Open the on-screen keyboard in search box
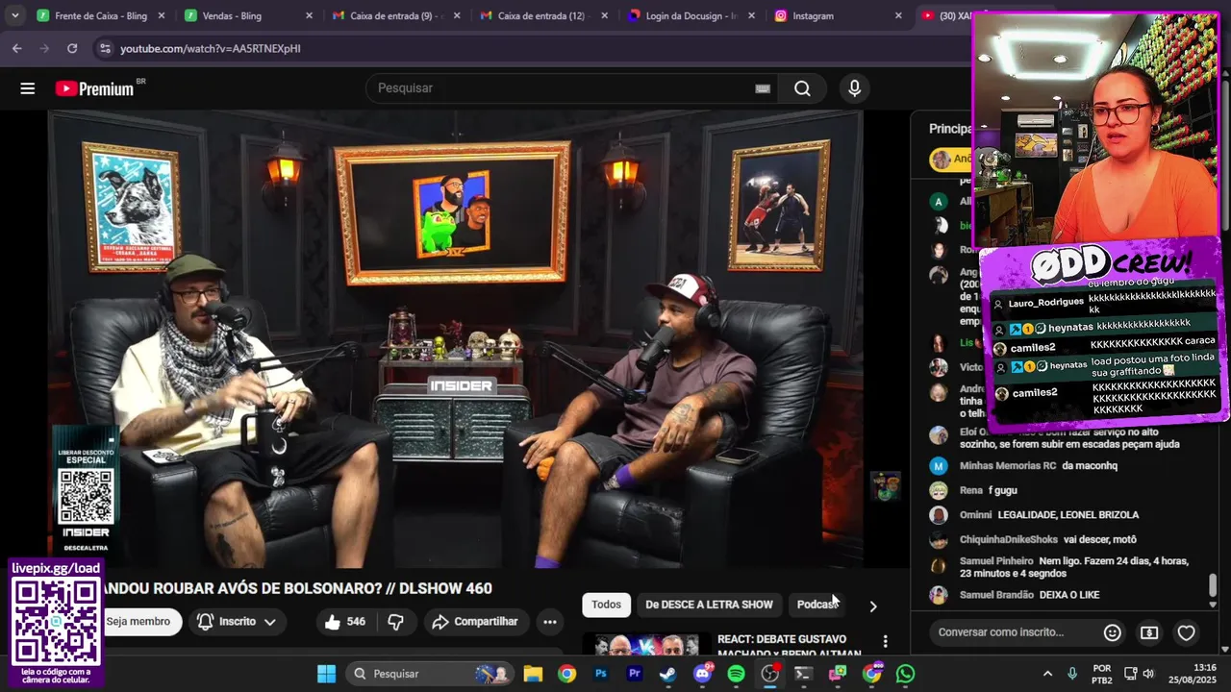Screen dimensions: 1231x692 point(763,88)
